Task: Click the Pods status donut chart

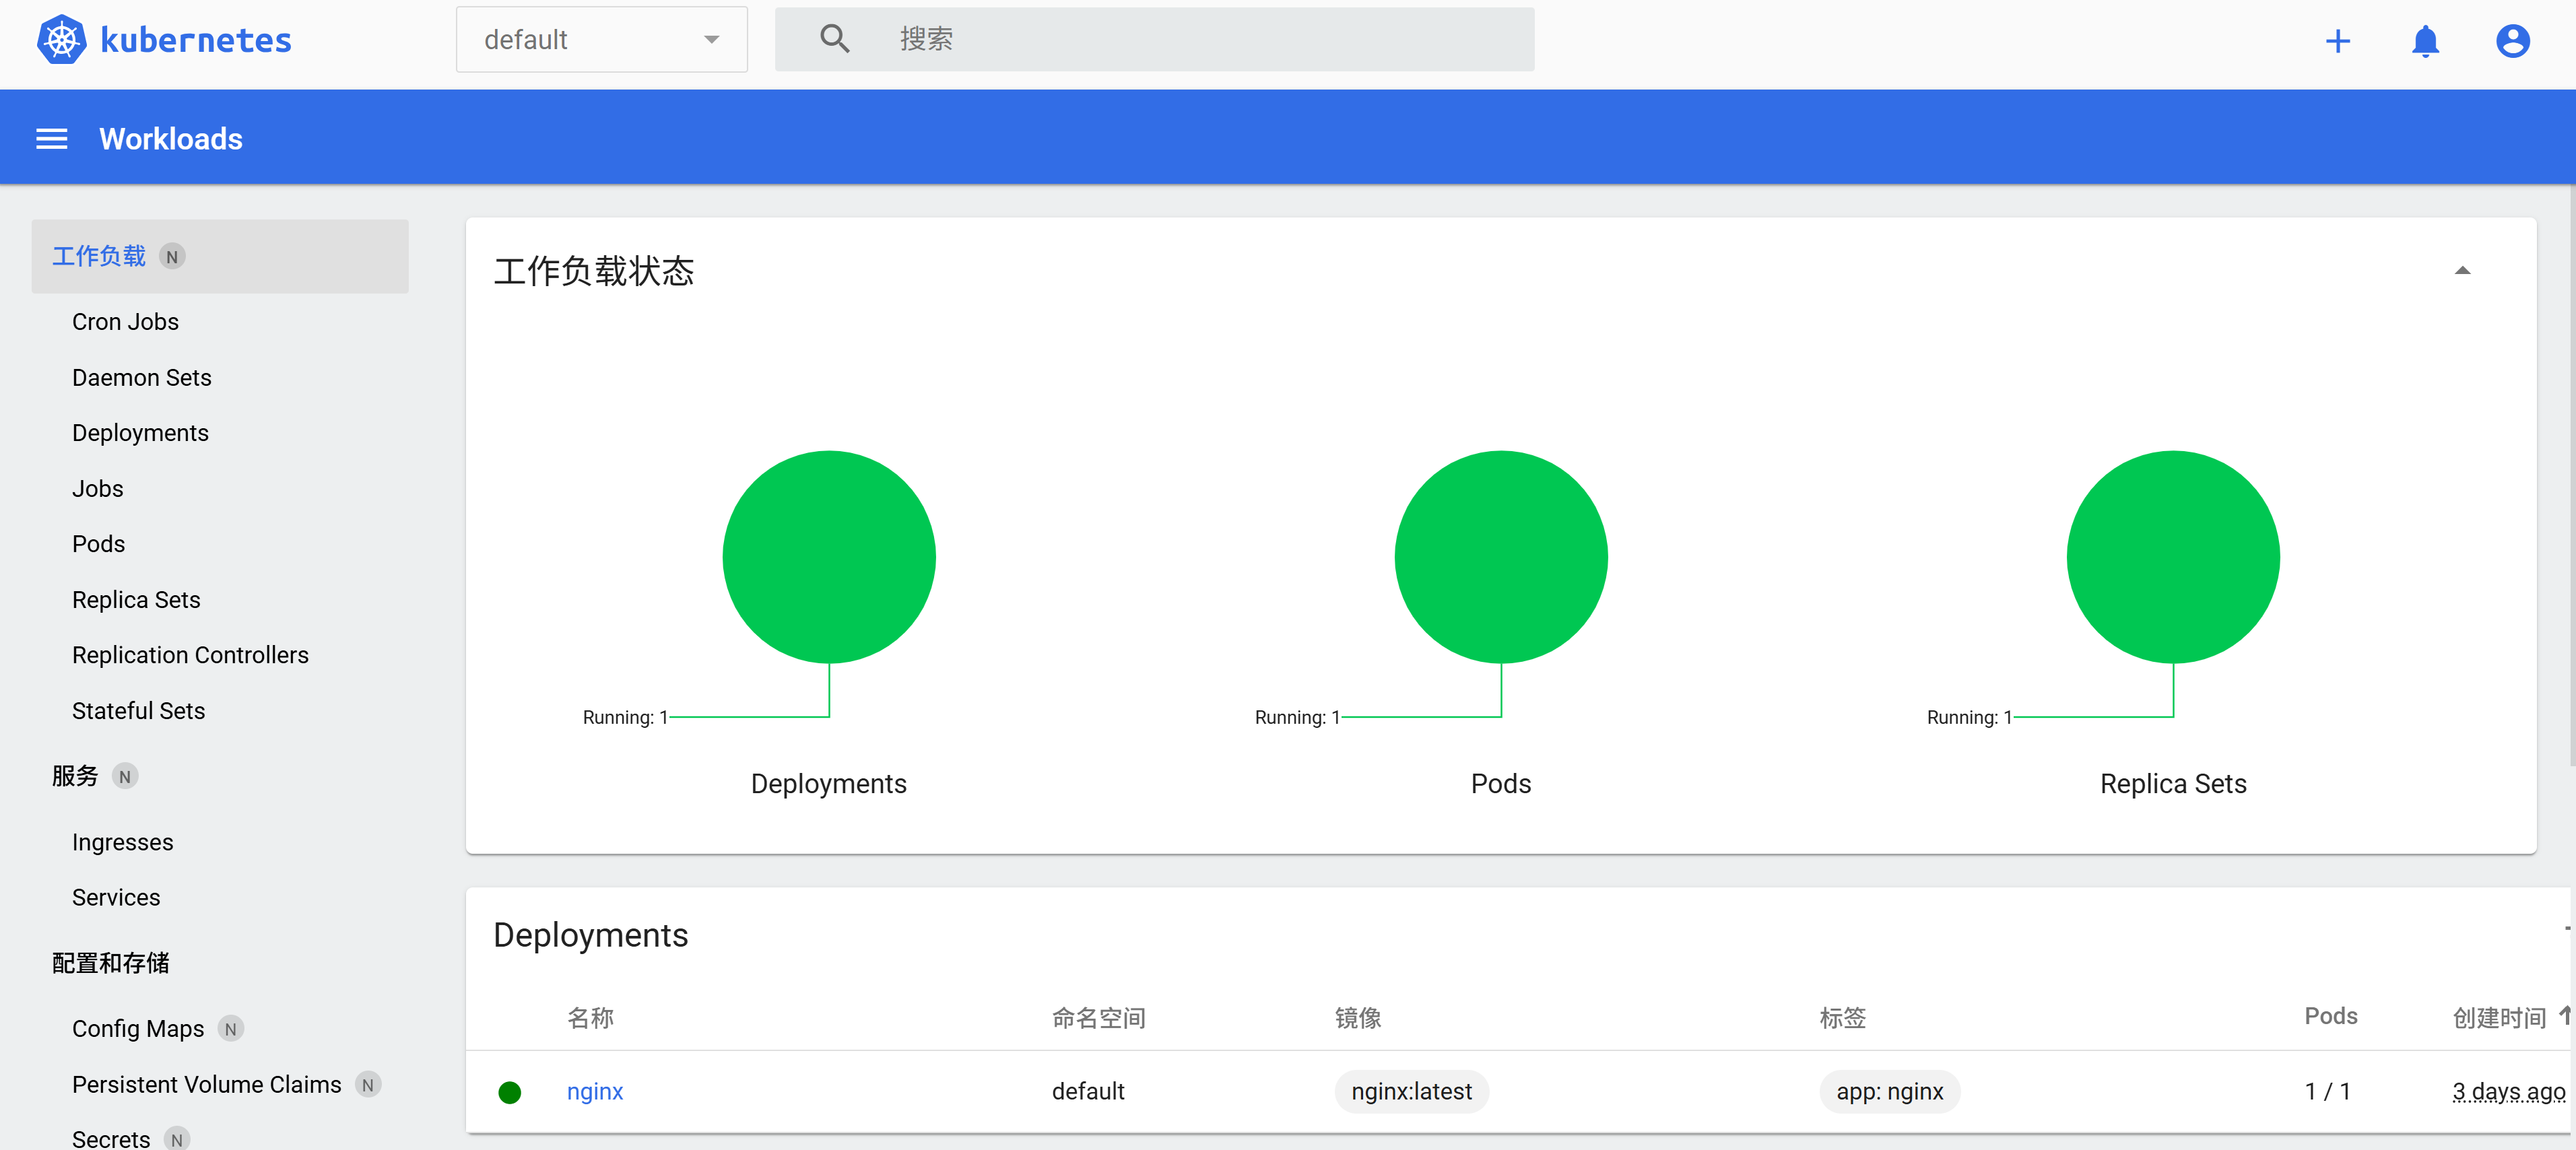Action: tap(1500, 557)
